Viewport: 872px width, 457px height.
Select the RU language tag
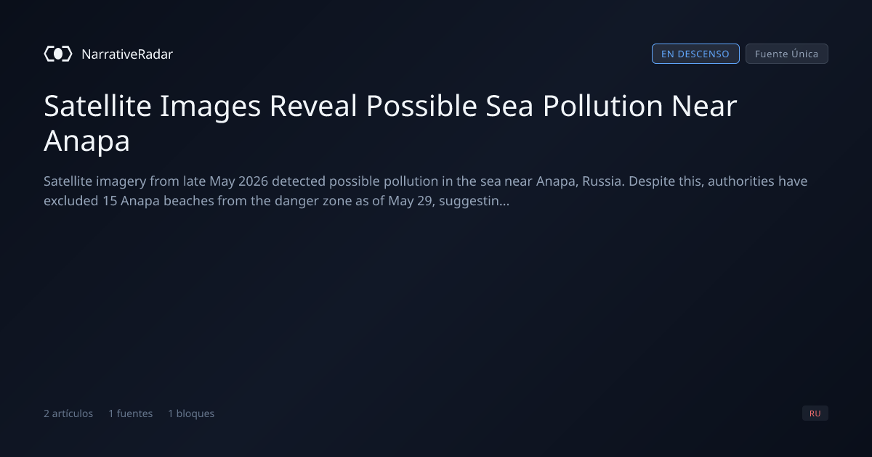(x=815, y=413)
